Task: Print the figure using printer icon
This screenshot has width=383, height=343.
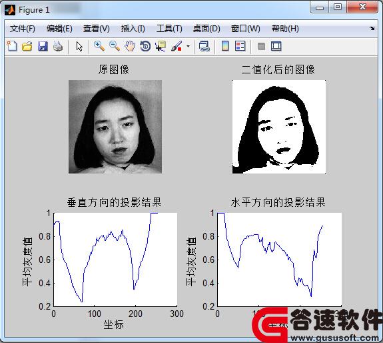Action: [58, 46]
